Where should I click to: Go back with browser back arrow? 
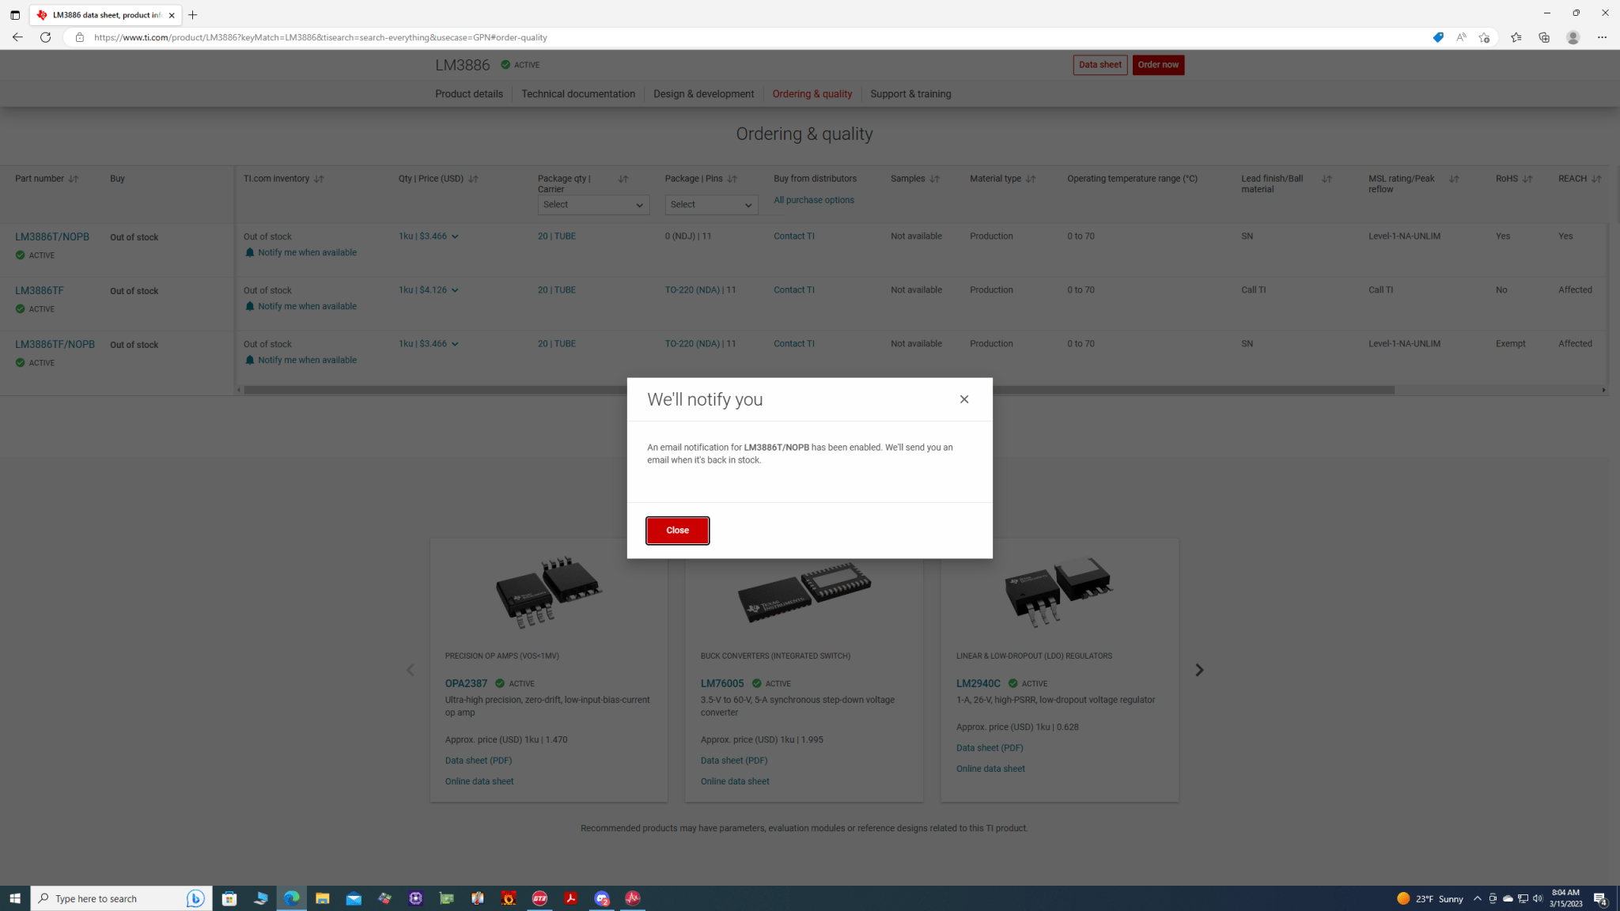[x=17, y=37]
